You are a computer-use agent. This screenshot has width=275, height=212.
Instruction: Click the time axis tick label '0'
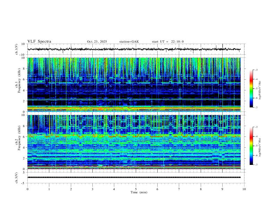tap(27, 189)
